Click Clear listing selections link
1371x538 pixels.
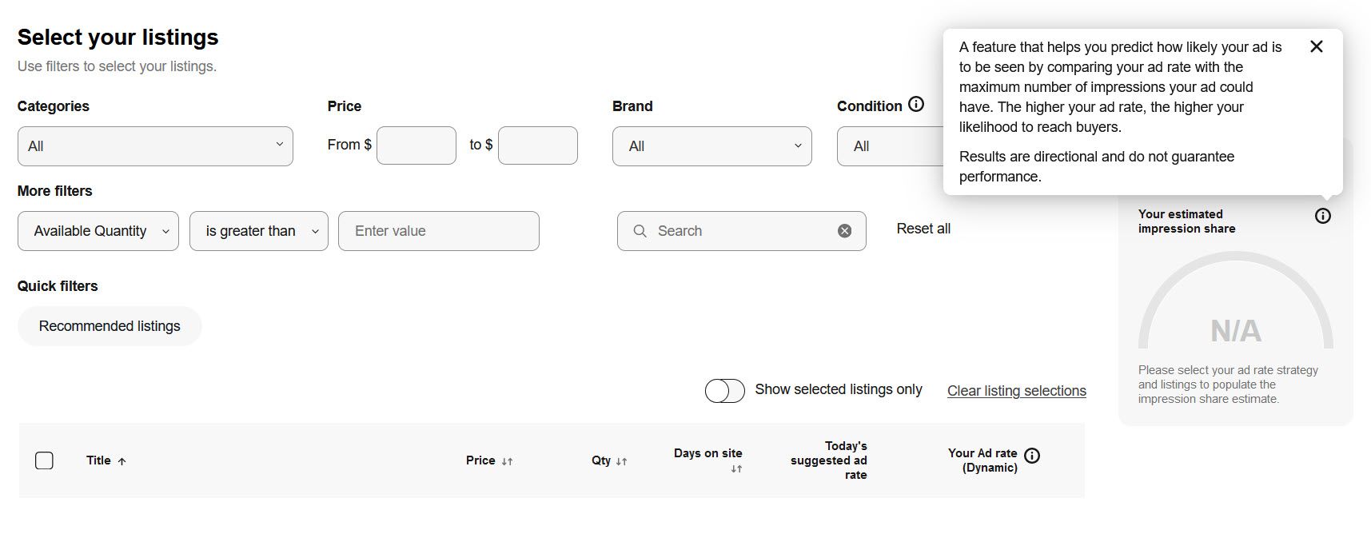point(1016,391)
